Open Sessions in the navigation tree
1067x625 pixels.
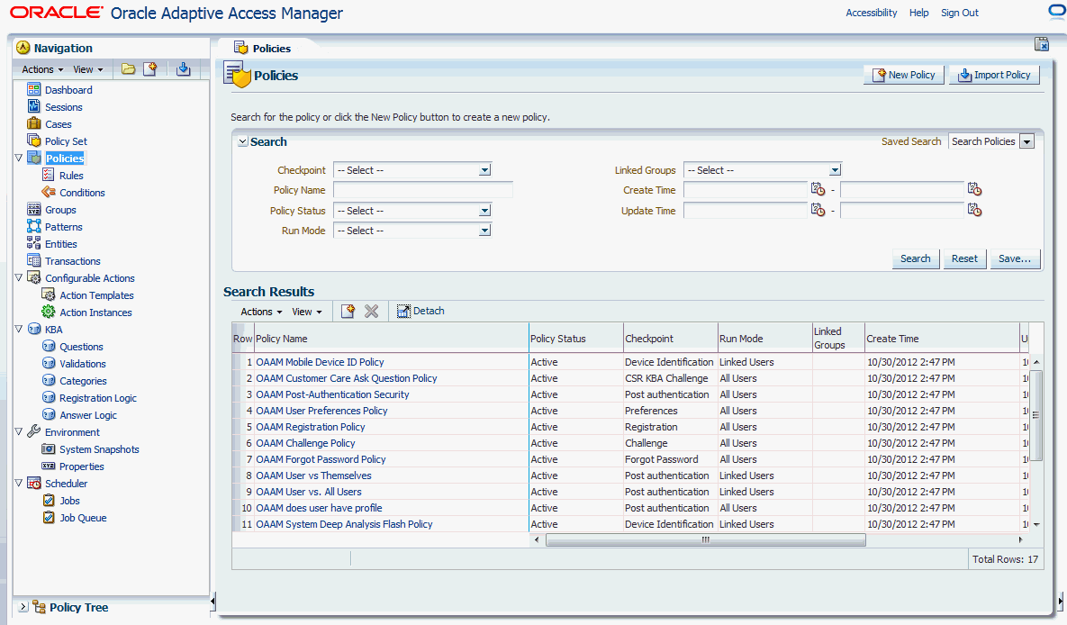63,107
